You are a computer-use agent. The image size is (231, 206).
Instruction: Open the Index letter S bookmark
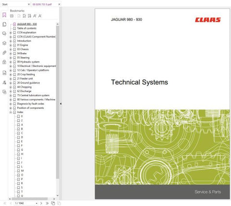tap(22, 187)
